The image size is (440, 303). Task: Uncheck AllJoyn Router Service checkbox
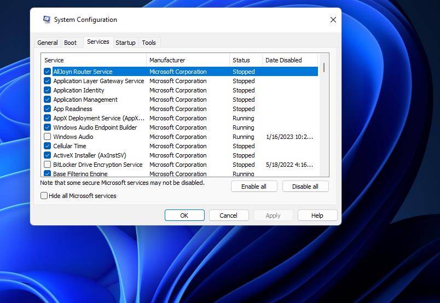pyautogui.click(x=48, y=72)
